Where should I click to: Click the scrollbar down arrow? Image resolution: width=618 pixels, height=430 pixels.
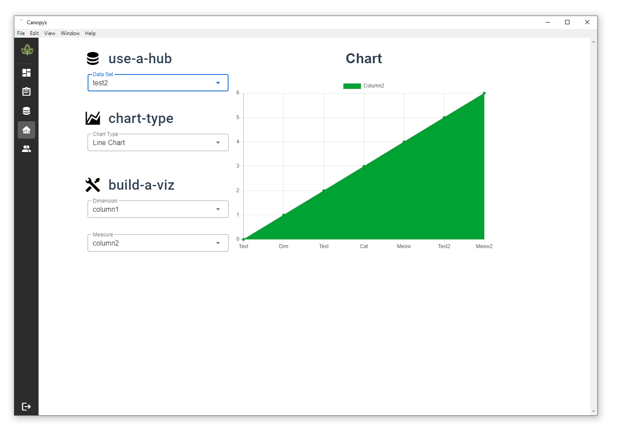(593, 411)
